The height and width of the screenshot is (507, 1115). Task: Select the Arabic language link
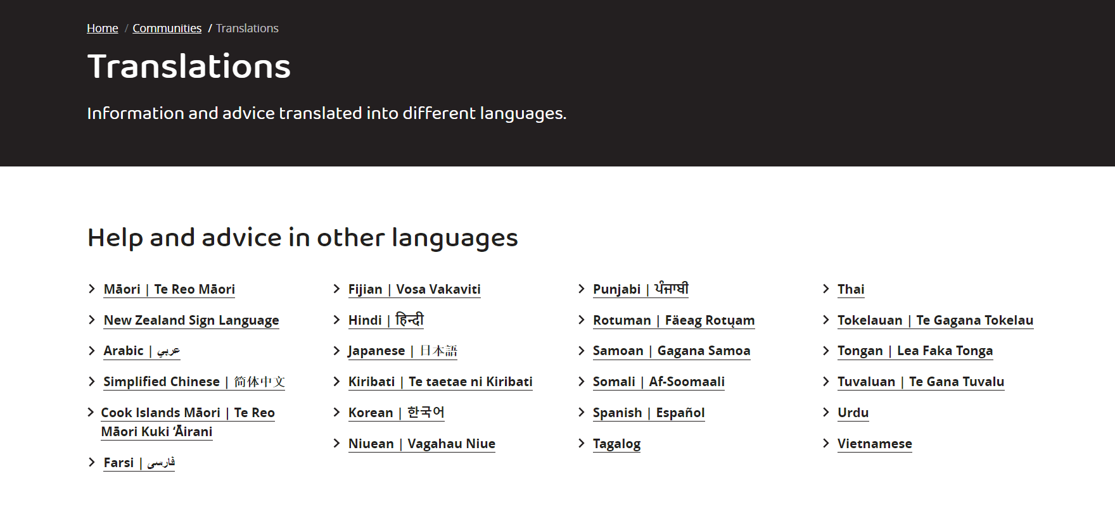[x=142, y=351]
